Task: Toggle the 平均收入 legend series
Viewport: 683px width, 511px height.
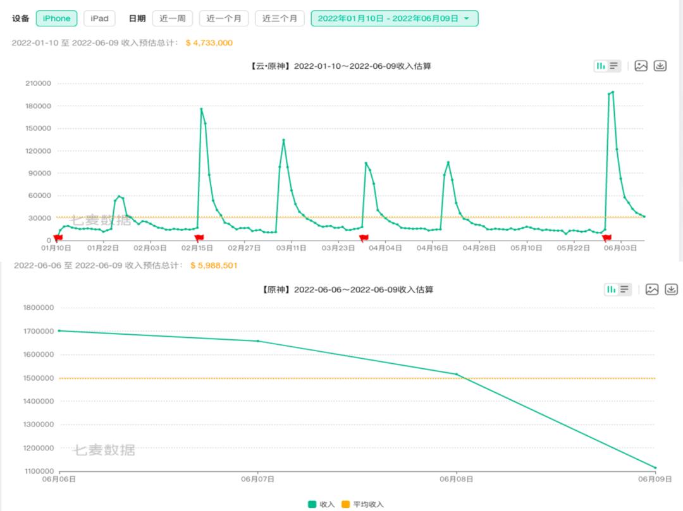Action: point(363,504)
